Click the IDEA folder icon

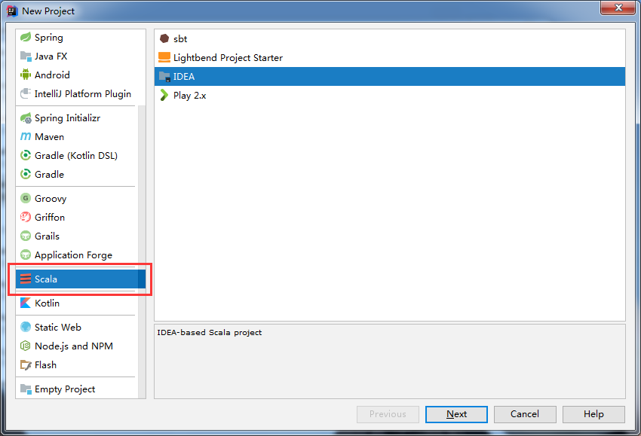[x=164, y=76]
